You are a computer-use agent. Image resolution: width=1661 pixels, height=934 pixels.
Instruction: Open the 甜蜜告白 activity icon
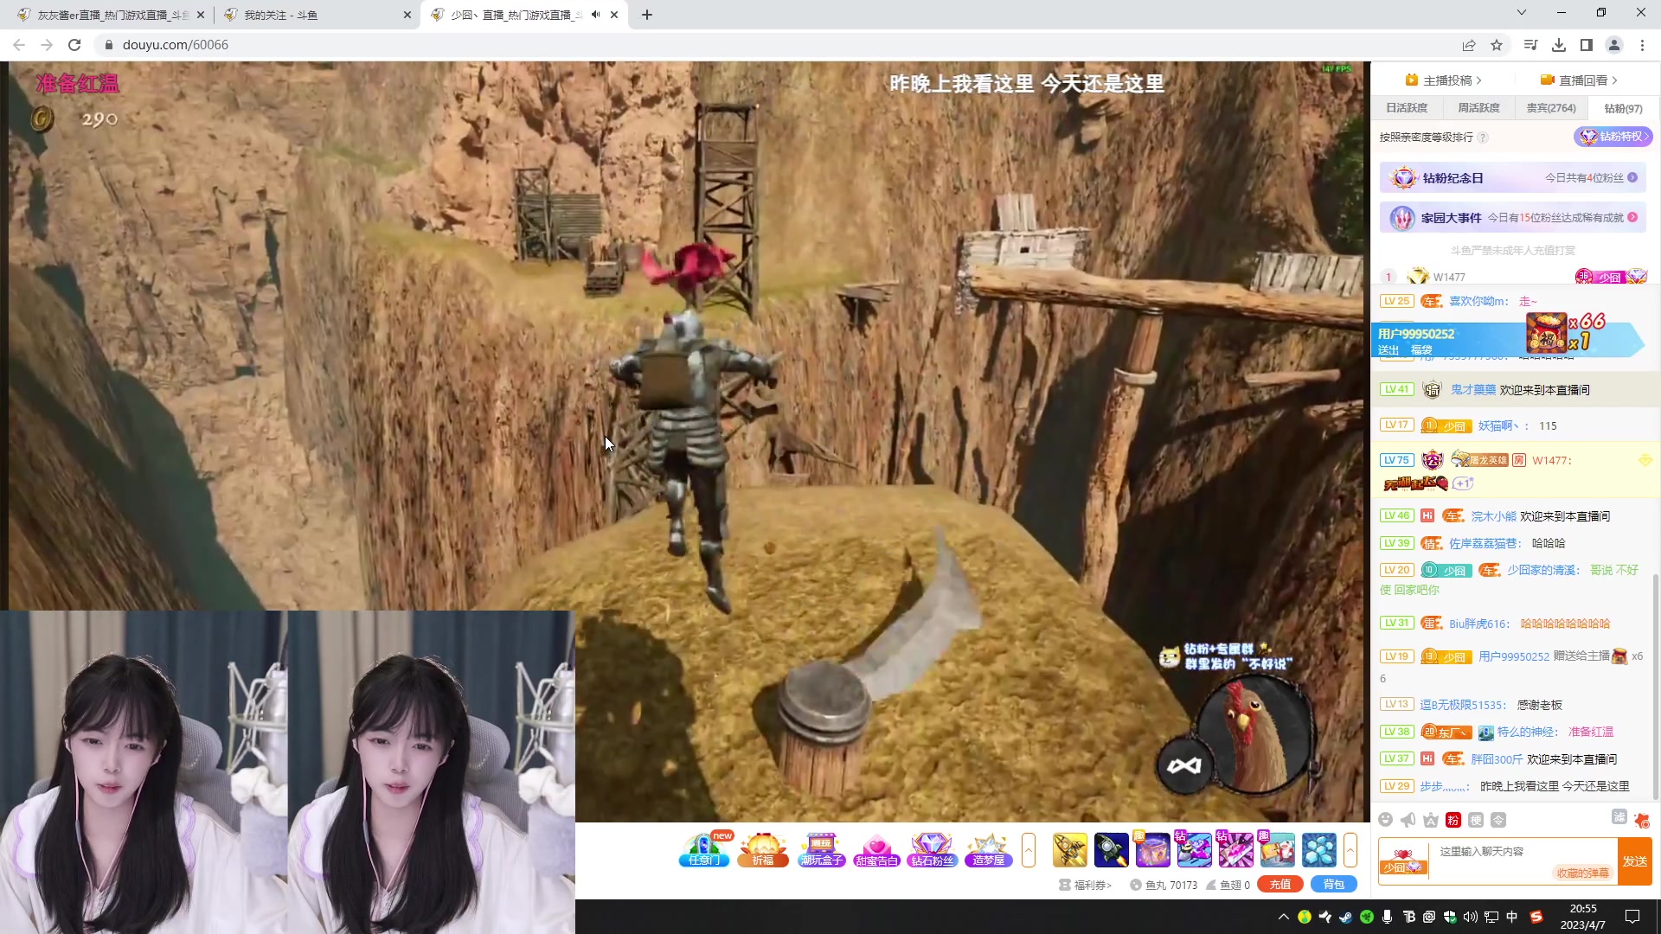pos(876,850)
